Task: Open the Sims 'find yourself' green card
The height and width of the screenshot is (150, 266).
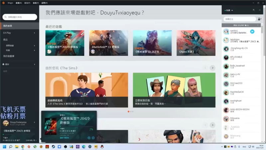Action: pos(174,90)
